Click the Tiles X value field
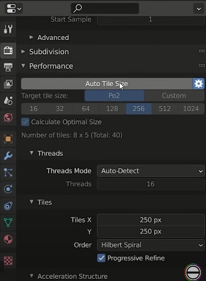The width and height of the screenshot is (206, 281). 151,220
